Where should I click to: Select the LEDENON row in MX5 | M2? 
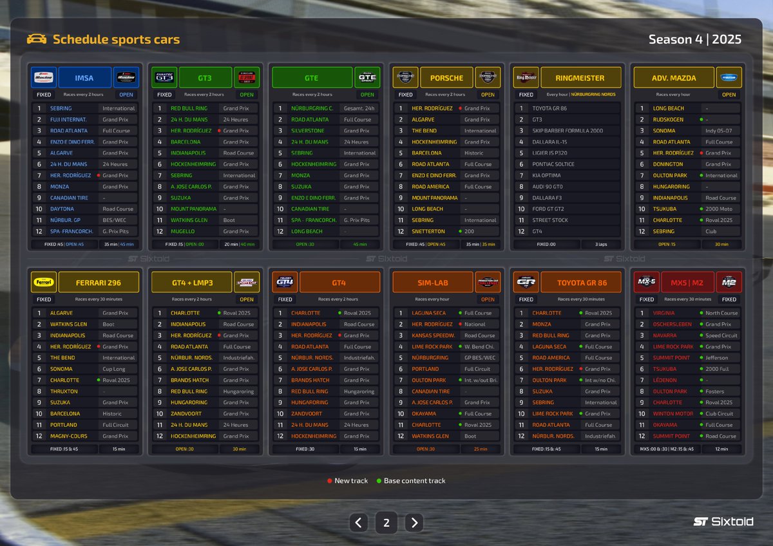click(x=688, y=380)
